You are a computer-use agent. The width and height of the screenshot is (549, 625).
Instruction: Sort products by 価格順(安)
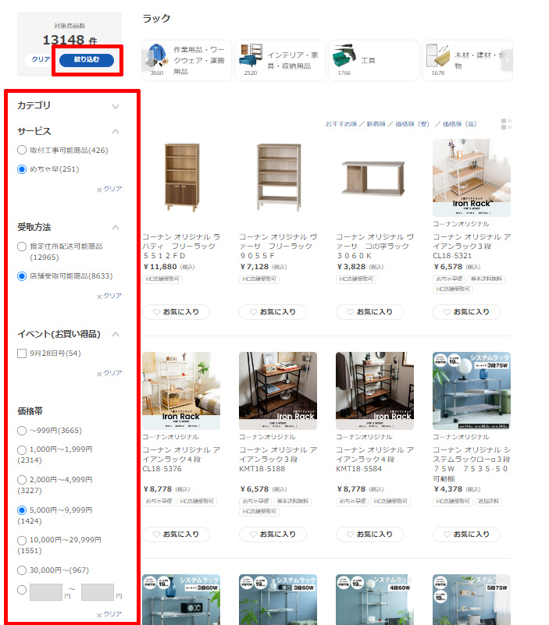tap(412, 124)
